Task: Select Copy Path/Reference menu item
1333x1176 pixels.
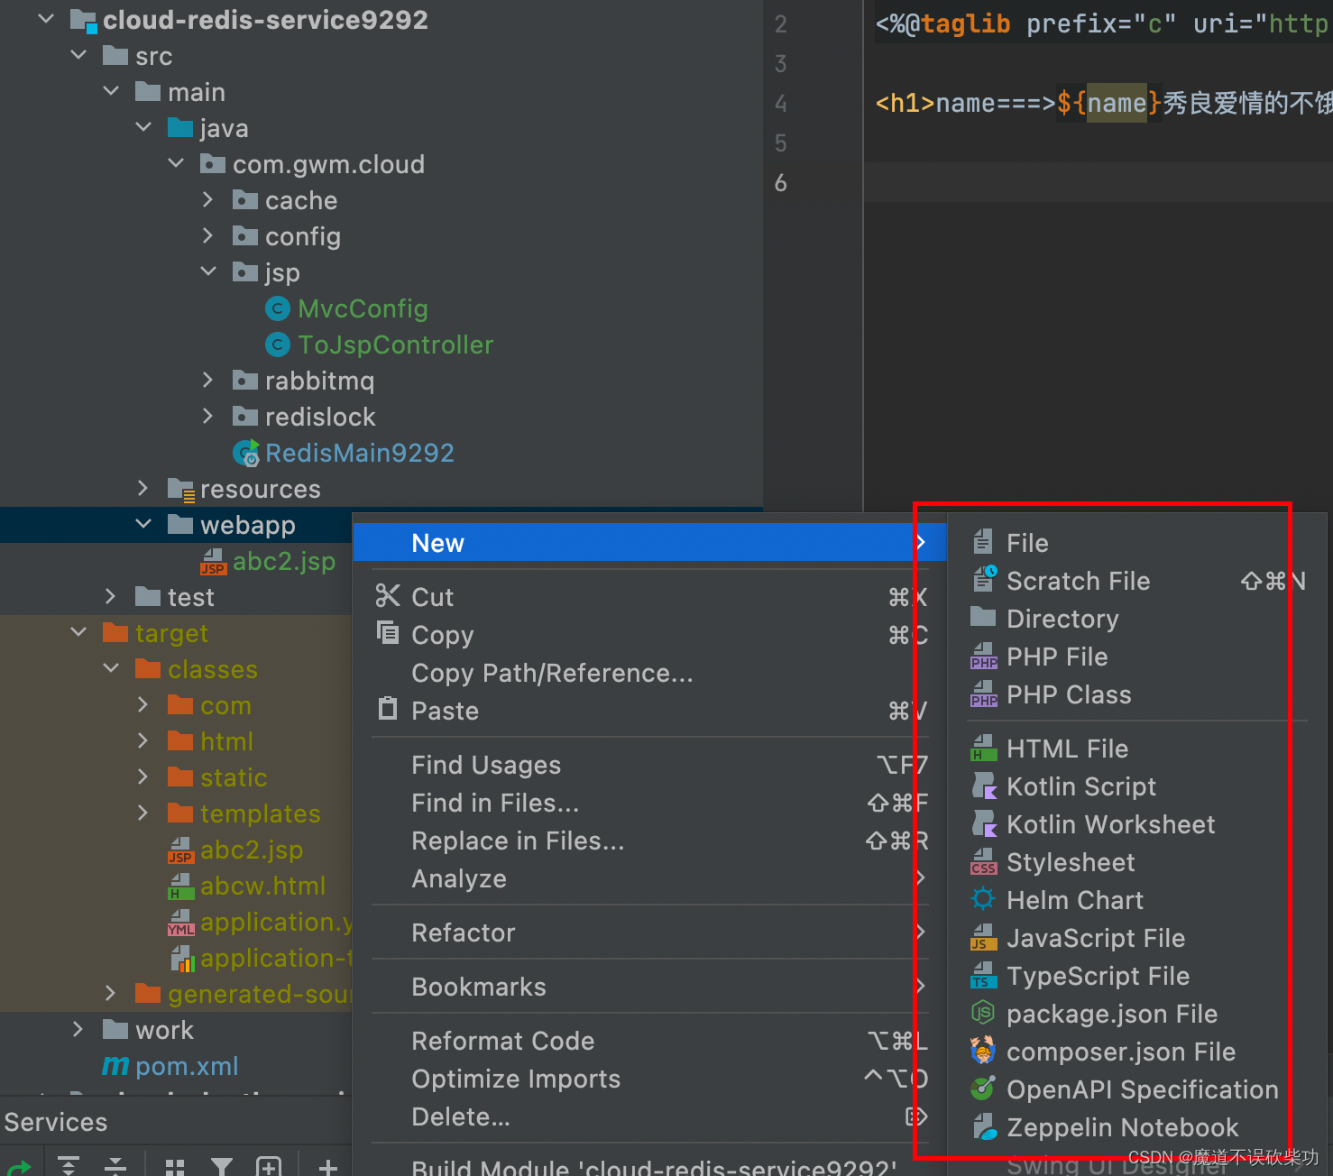Action: [649, 673]
